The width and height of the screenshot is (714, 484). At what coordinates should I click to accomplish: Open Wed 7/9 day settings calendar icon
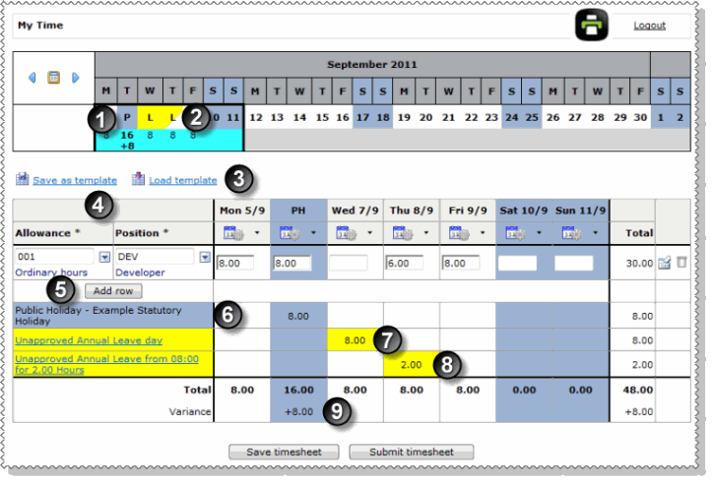pos(347,233)
